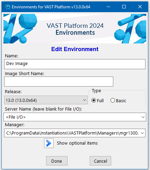Click the Edit Environment heading
This screenshot has width=150, height=170.
[x=75, y=49]
